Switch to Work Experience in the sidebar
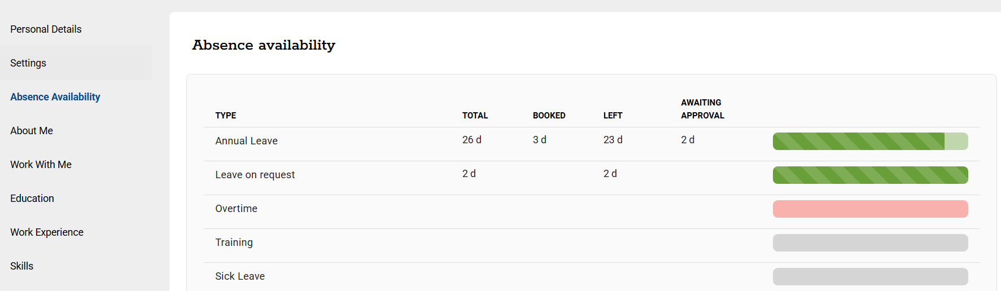The width and height of the screenshot is (1001, 291). [47, 232]
